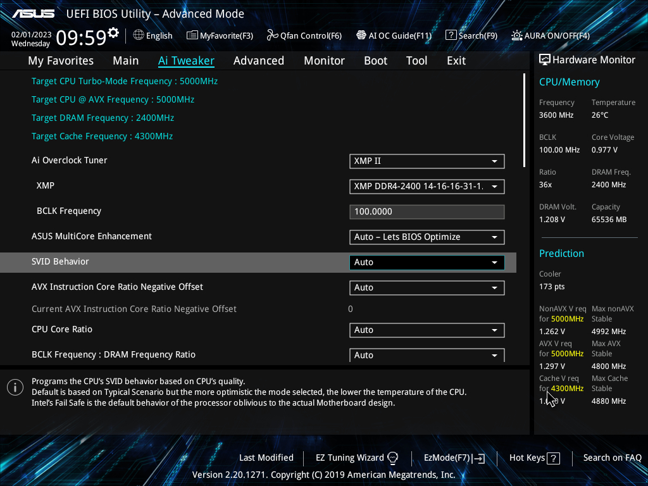Click the EzMode exit arrow icon

[478, 458]
